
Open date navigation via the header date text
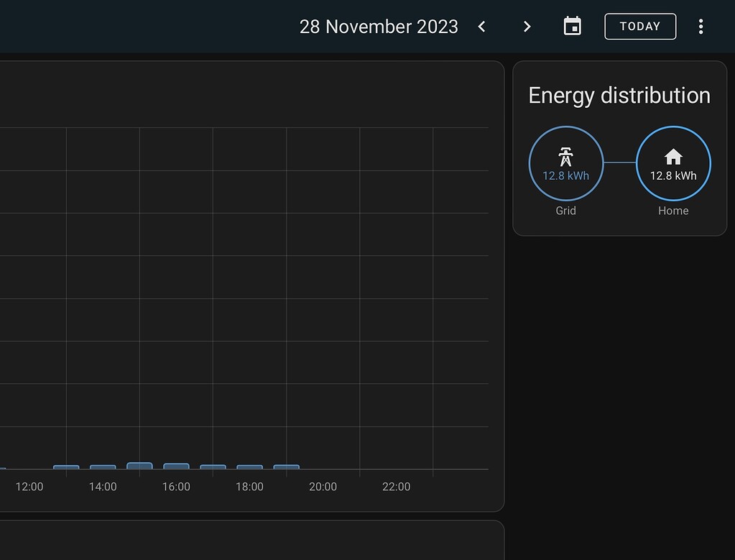(379, 26)
